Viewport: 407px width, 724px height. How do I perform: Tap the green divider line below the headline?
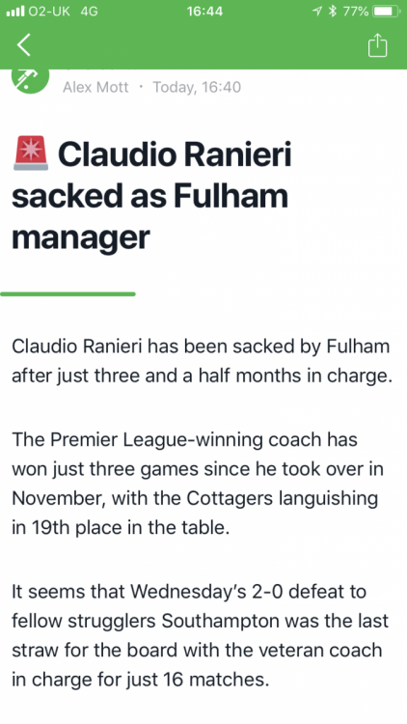tap(68, 293)
